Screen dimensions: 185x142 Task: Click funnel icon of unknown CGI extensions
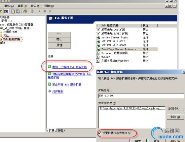click(98, 29)
